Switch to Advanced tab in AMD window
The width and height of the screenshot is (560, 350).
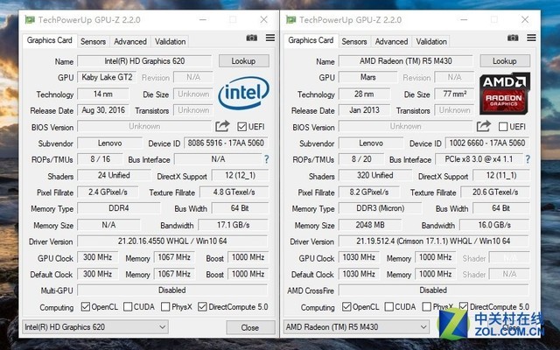tap(391, 41)
